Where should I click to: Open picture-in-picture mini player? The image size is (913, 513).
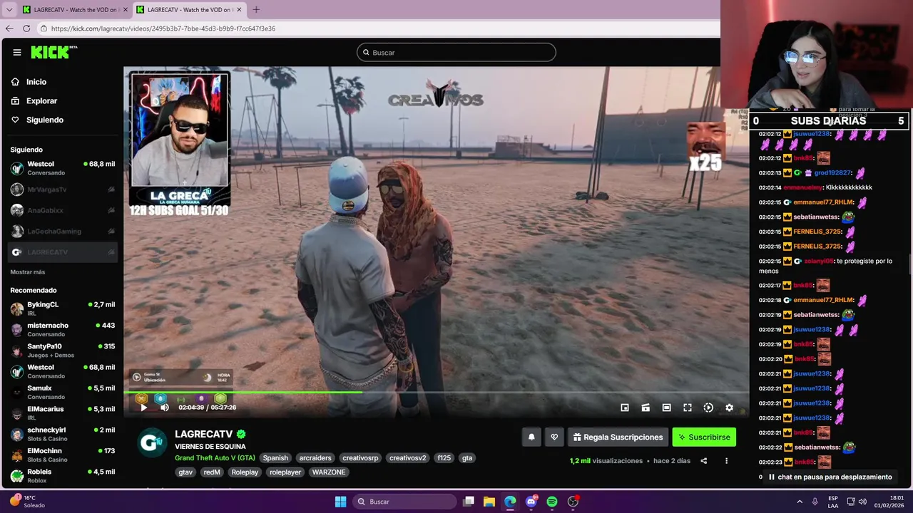(625, 408)
